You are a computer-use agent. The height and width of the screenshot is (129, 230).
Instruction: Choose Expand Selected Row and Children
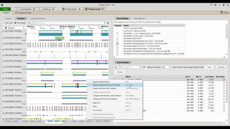(x=115, y=85)
